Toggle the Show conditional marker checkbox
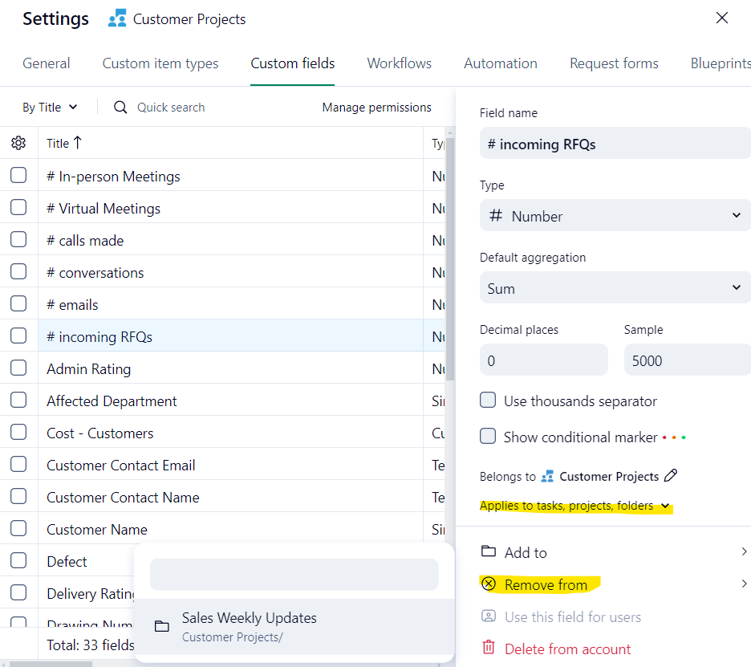Image resolution: width=751 pixels, height=667 pixels. click(488, 437)
